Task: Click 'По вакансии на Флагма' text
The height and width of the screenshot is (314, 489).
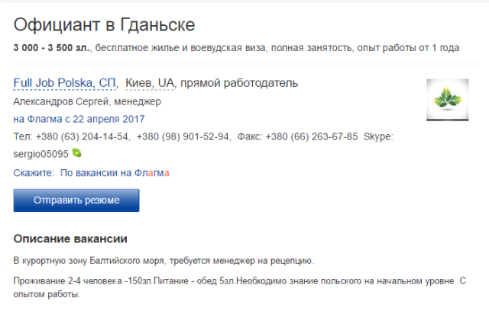Action: tap(115, 173)
